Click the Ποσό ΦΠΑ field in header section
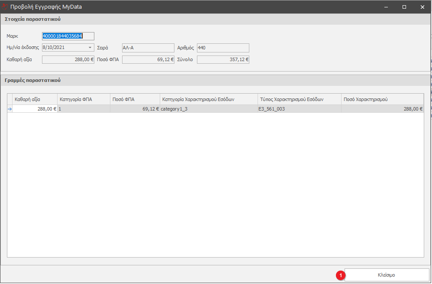 pos(148,59)
